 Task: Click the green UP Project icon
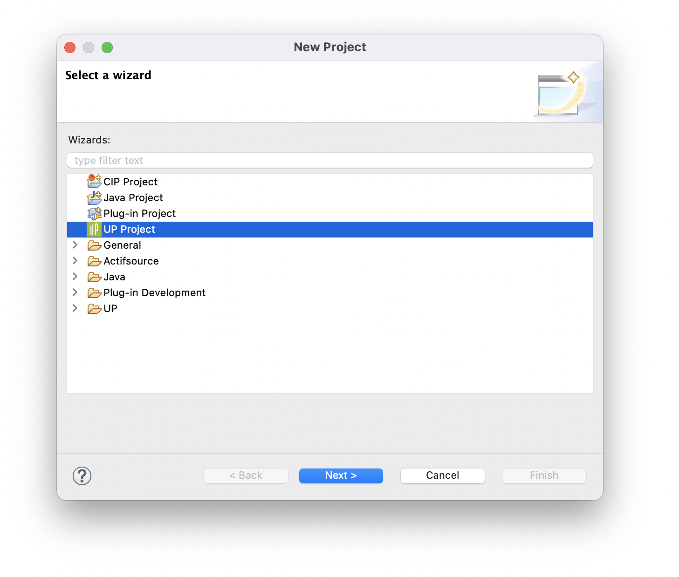pos(94,229)
